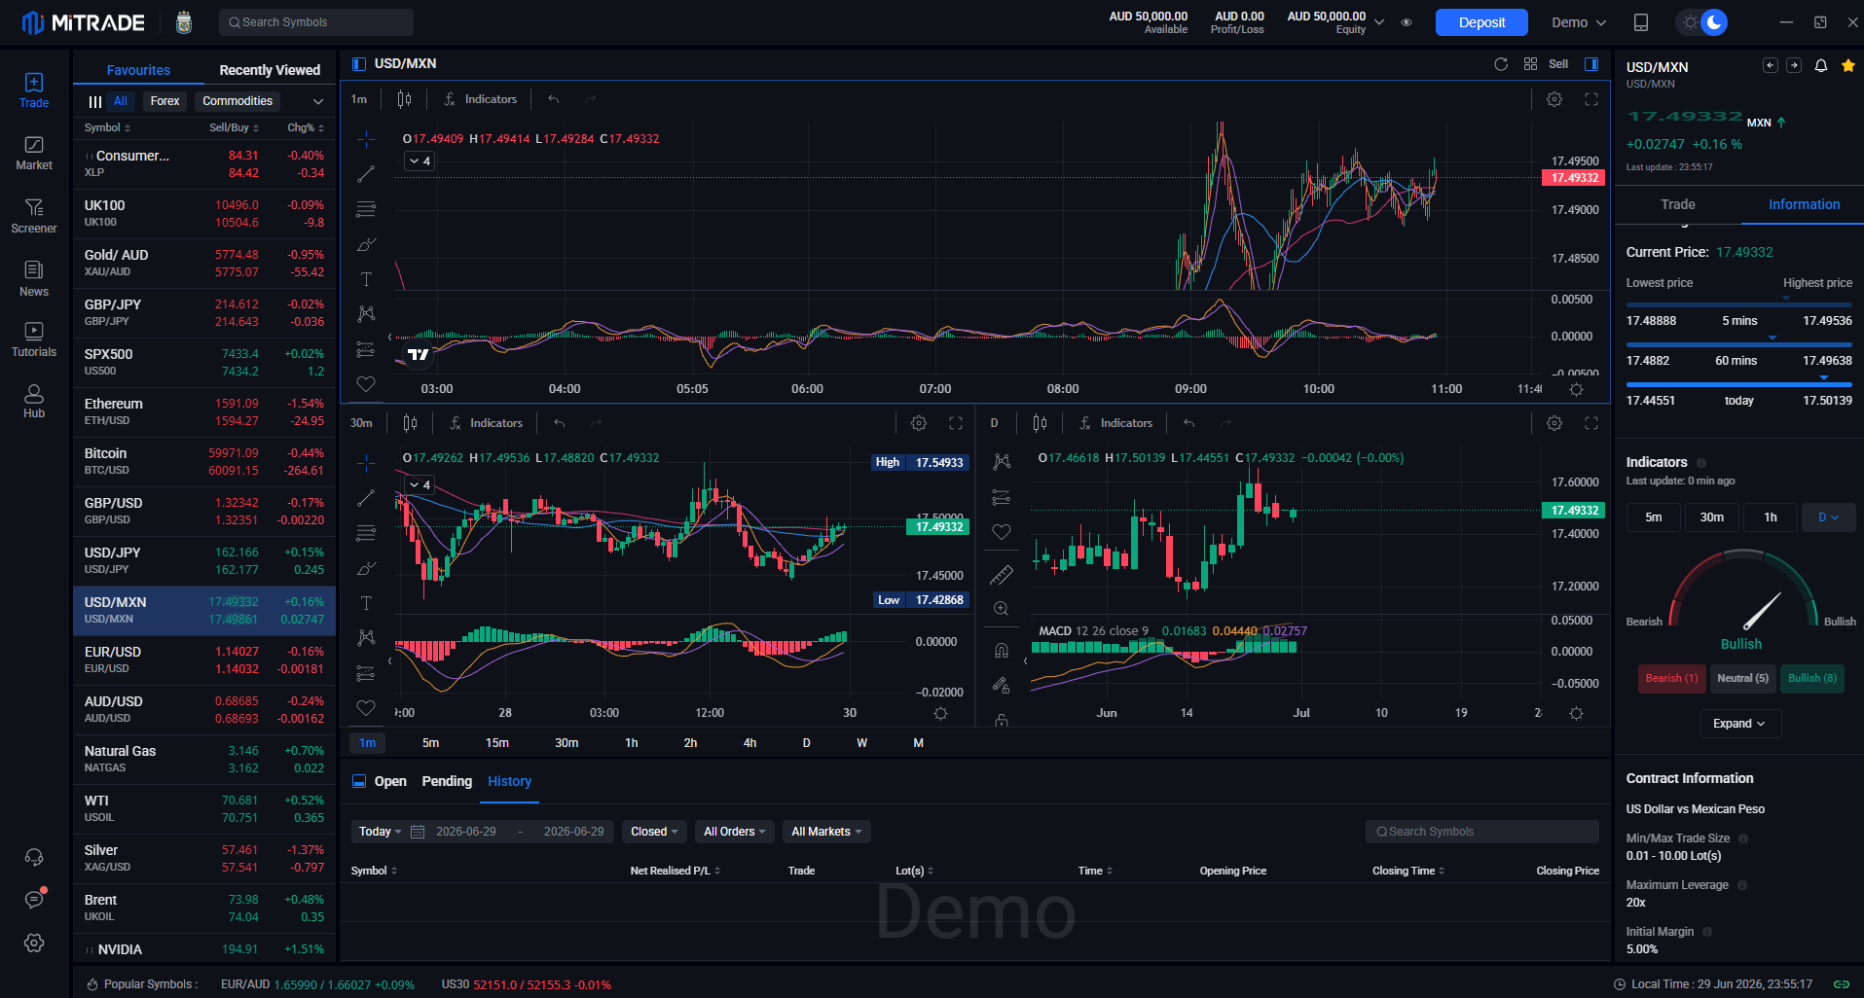This screenshot has width=1864, height=998.
Task: Open the Demo account dropdown
Action: (x=1579, y=22)
